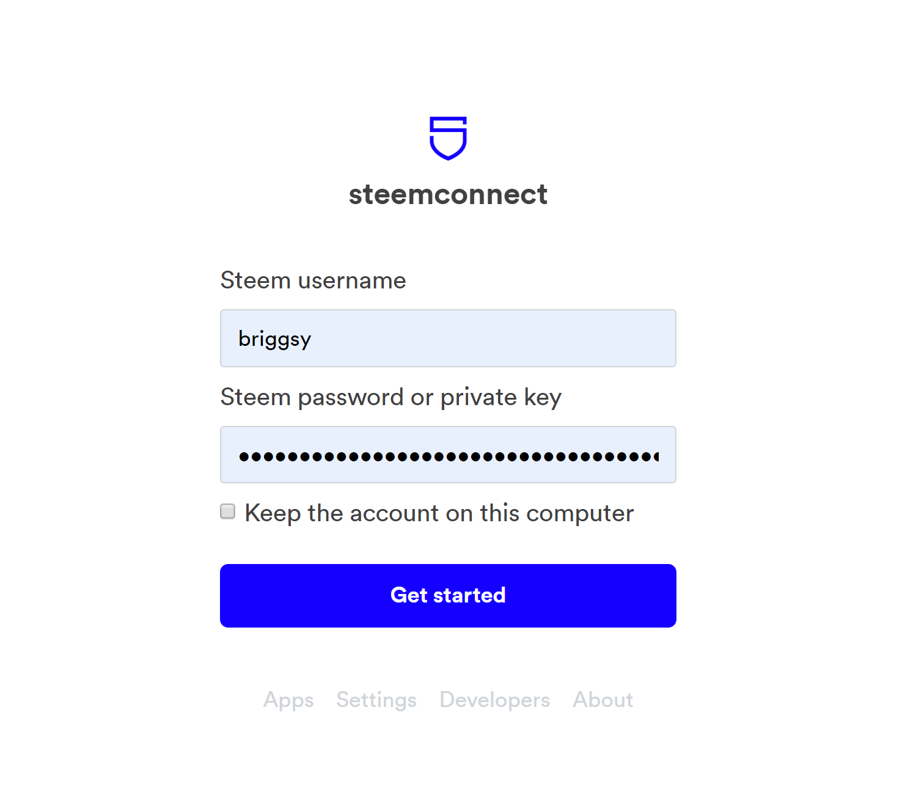Open the Apps footer link
The width and height of the screenshot is (905, 806).
288,700
